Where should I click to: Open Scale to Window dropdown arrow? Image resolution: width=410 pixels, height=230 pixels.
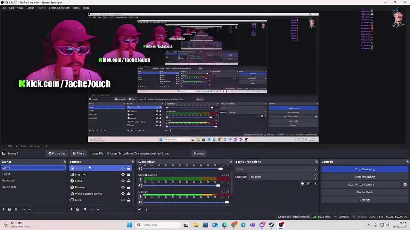point(46,146)
